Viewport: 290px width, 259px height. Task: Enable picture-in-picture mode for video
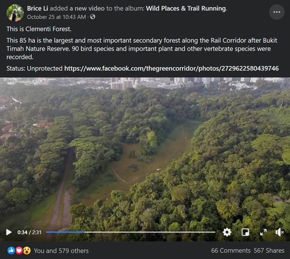[x=245, y=232]
